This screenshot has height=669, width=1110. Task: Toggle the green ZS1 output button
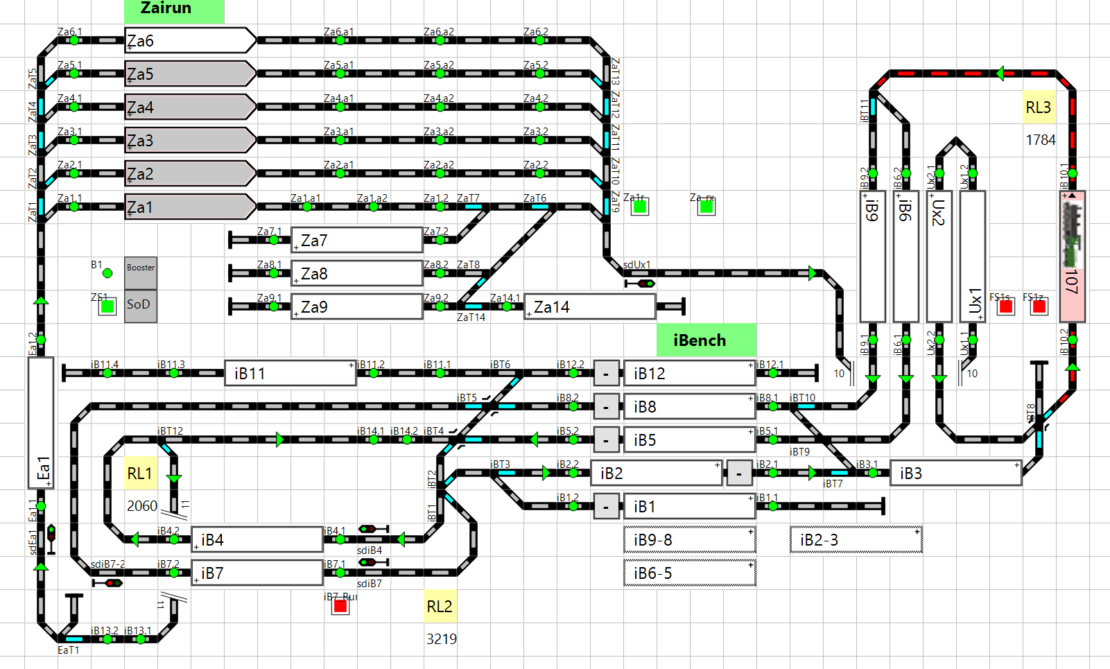(x=107, y=306)
